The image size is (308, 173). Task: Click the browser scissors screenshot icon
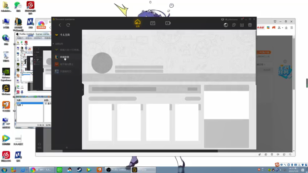pyautogui.click(x=279, y=28)
